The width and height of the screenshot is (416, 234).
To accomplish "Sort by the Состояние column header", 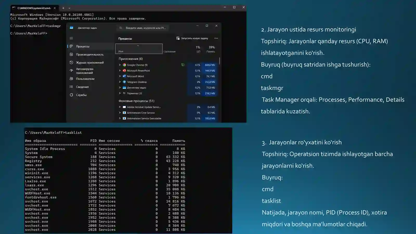I will [170, 51].
